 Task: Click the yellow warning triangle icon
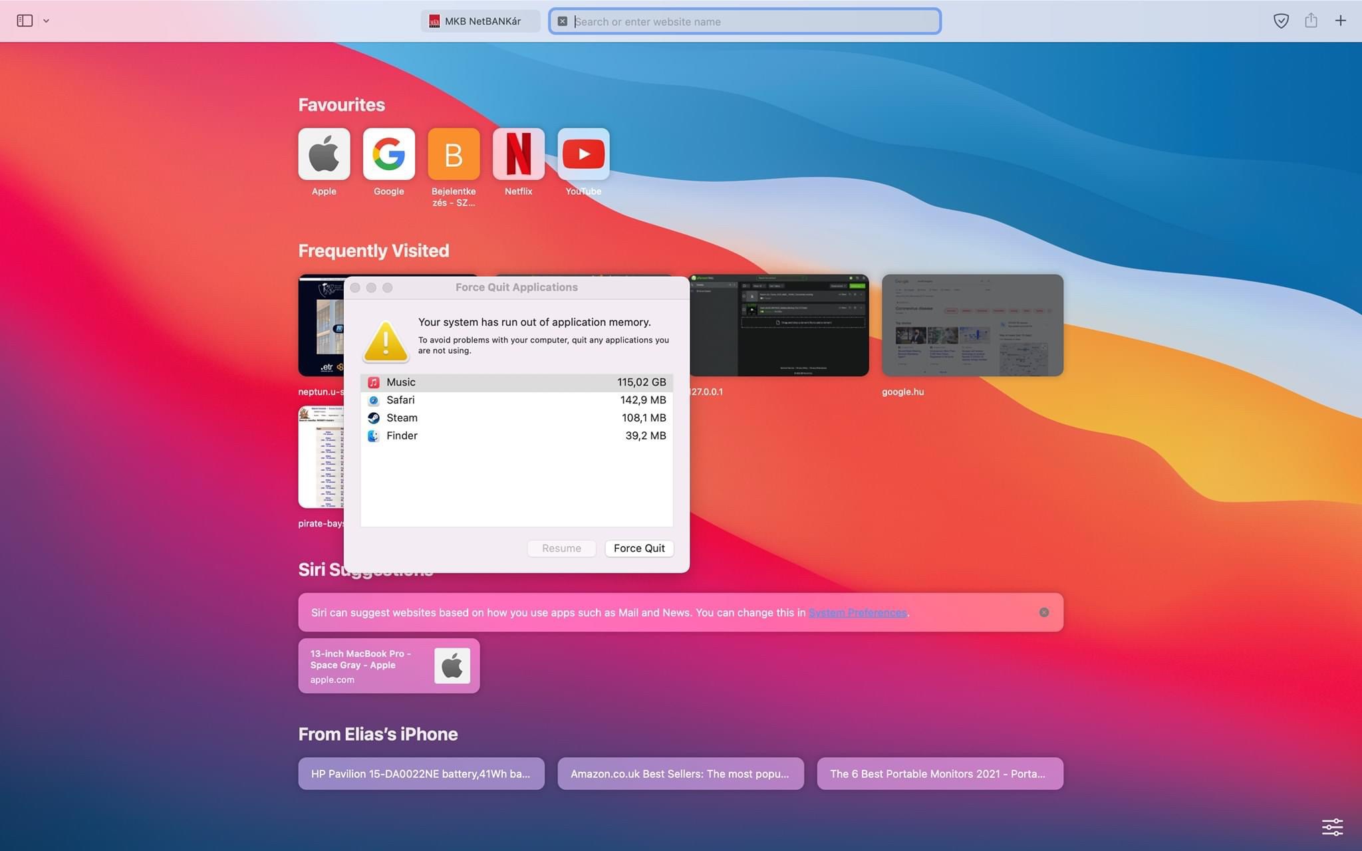[x=386, y=342]
